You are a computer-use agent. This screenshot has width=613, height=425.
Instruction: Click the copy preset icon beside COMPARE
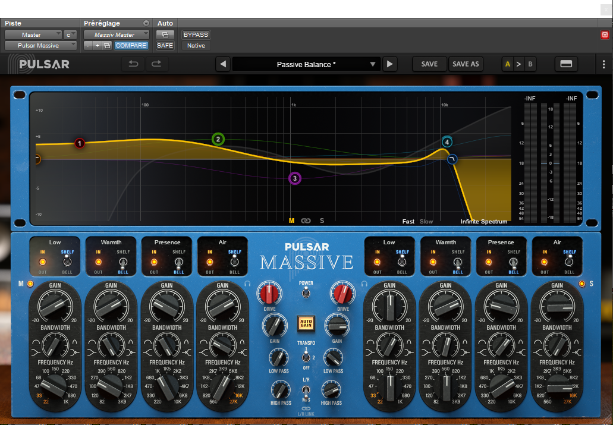tap(107, 46)
